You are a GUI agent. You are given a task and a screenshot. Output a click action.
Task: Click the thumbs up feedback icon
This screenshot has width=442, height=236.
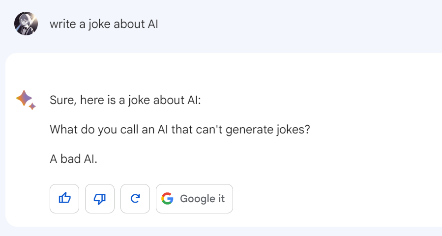coord(64,199)
